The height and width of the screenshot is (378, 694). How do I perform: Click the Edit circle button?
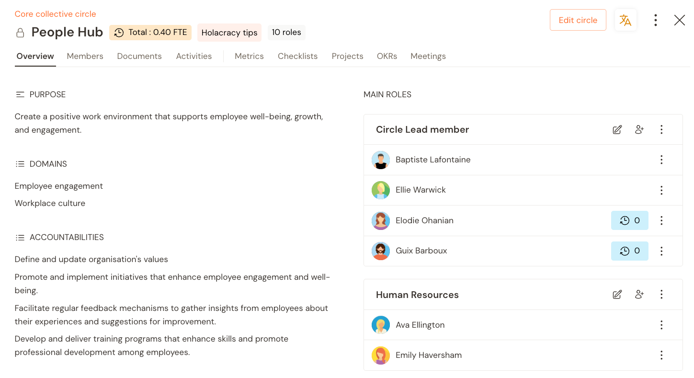point(578,20)
